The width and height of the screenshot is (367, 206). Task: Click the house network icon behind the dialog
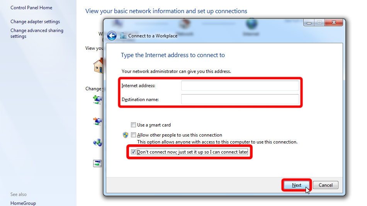click(99, 66)
